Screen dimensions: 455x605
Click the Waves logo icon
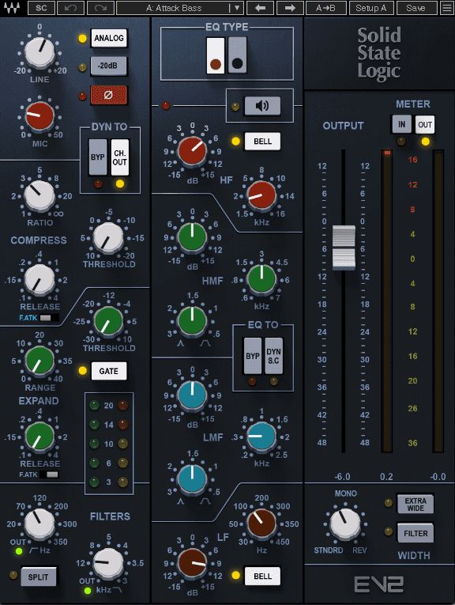[x=13, y=8]
